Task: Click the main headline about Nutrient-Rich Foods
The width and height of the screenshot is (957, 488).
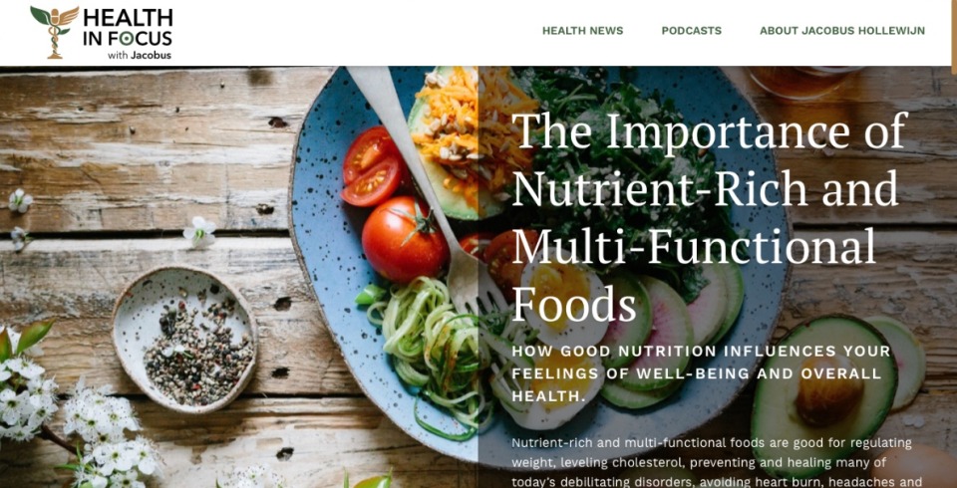Action: (x=709, y=216)
